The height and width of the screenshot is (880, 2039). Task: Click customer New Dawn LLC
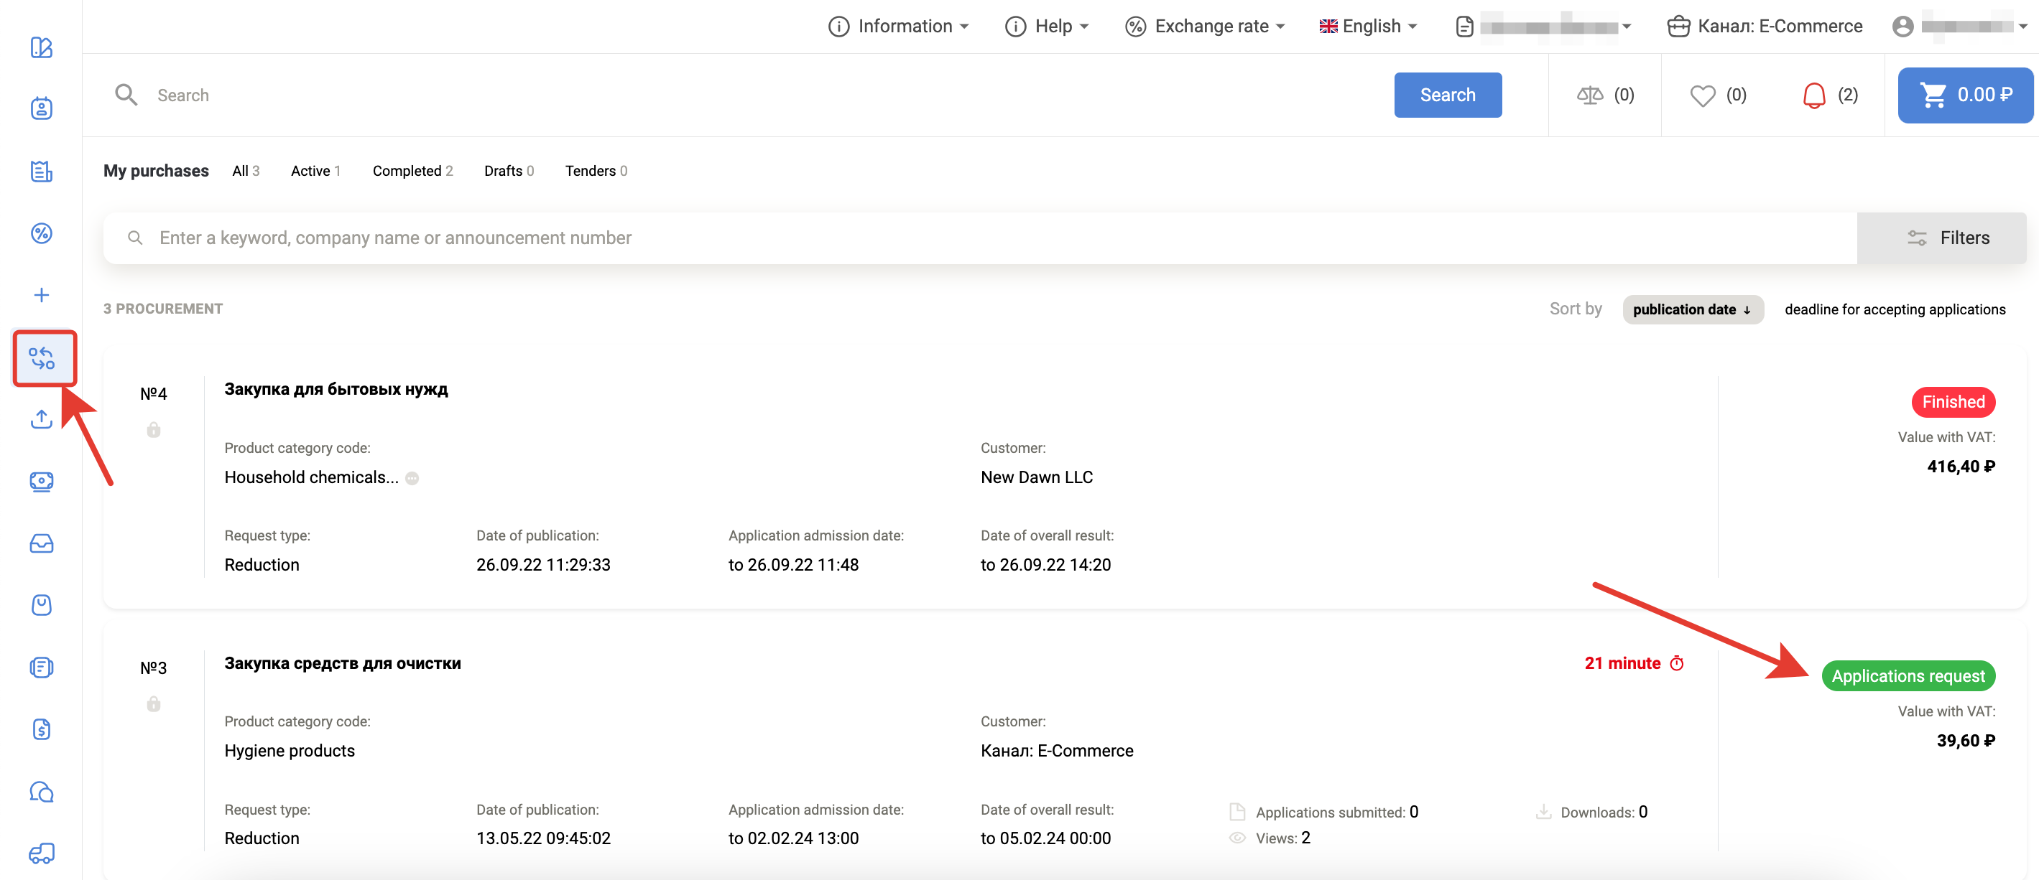tap(1036, 477)
